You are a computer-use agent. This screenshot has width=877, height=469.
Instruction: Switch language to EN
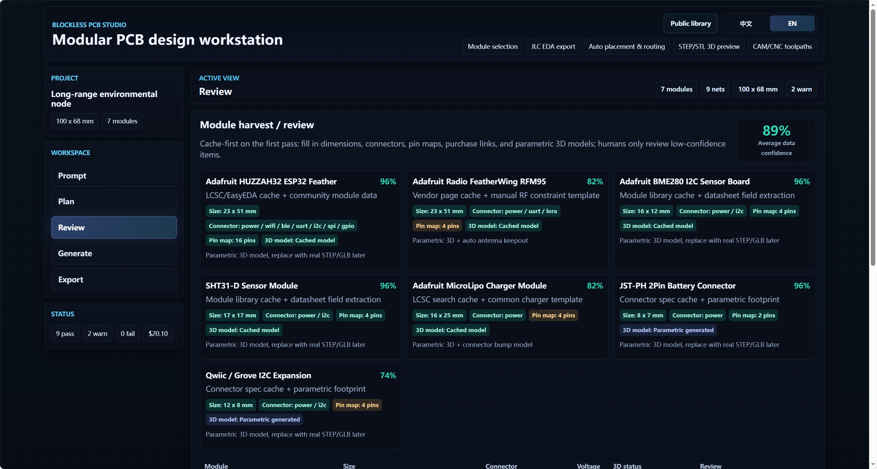792,23
